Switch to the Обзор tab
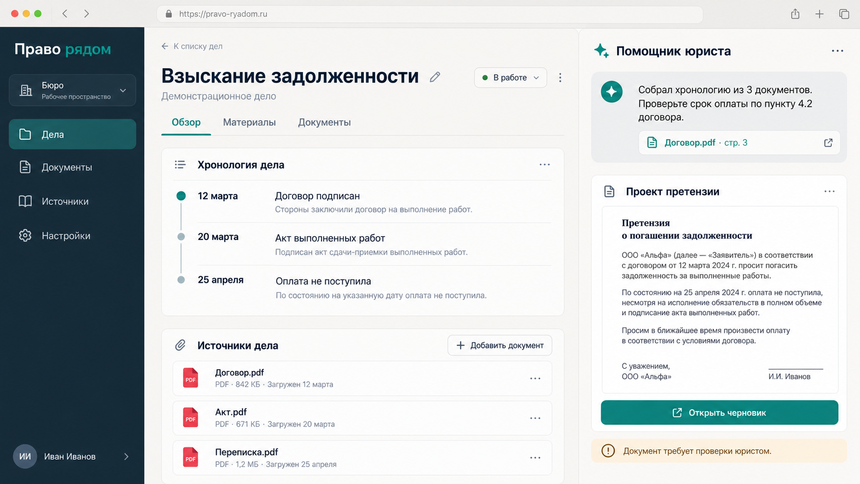The height and width of the screenshot is (484, 860). [186, 122]
